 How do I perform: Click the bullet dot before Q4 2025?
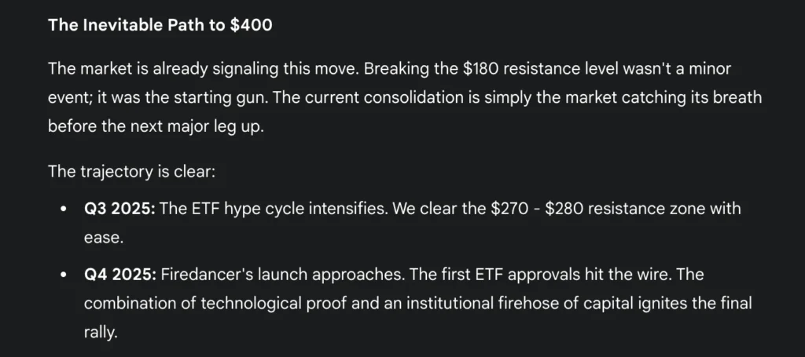[x=63, y=275]
